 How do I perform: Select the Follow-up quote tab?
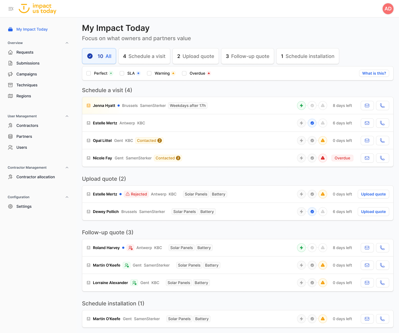click(248, 56)
